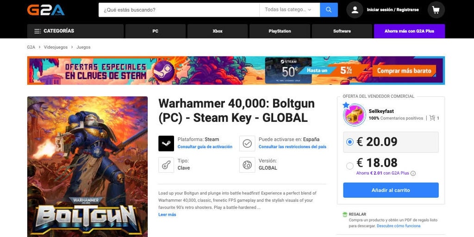This screenshot has height=237, width=474.
Task: Click the Sellkeyfast seller avatar
Action: click(354, 115)
